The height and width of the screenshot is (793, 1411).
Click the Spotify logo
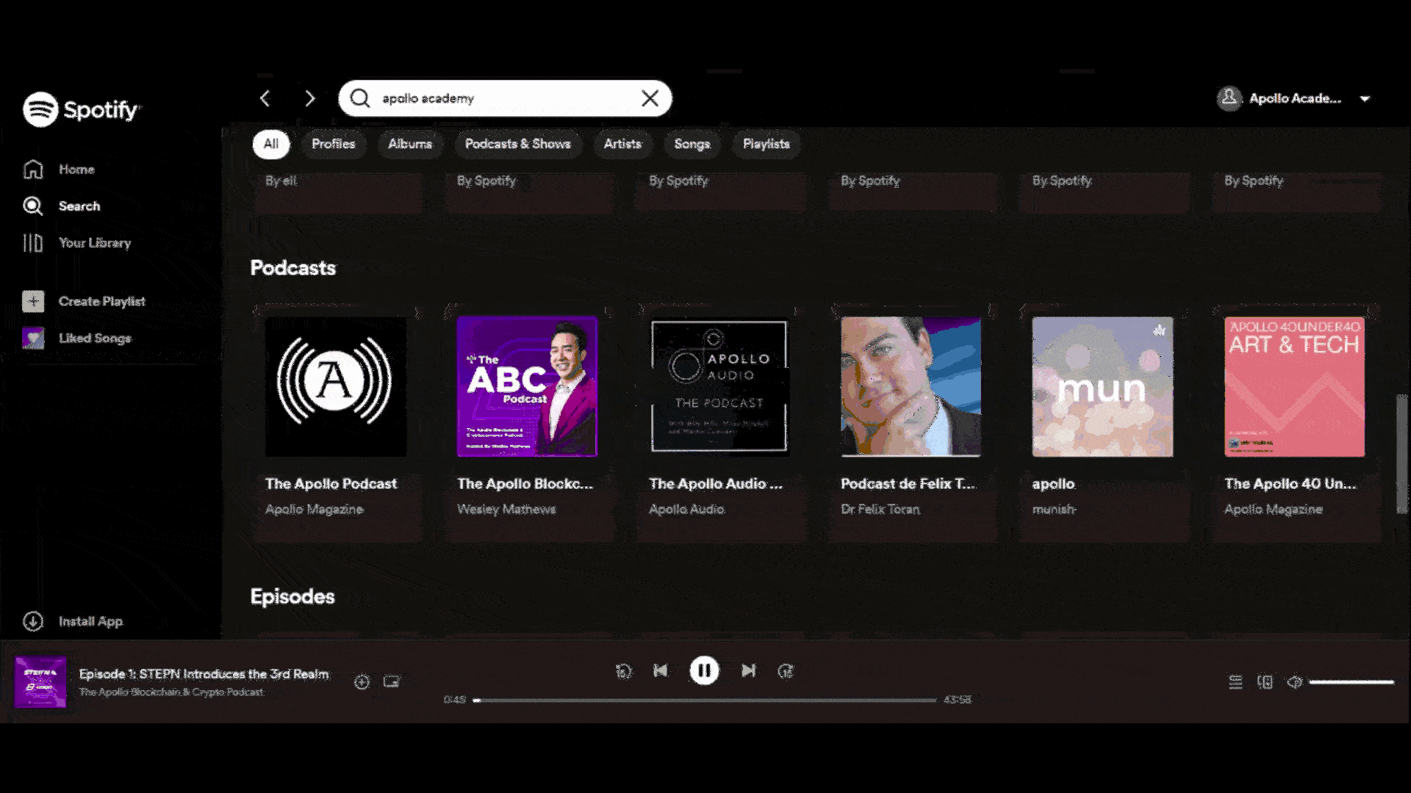click(x=81, y=109)
